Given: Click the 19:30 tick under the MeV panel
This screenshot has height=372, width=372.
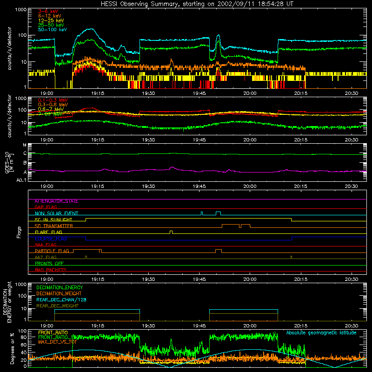Looking at the screenshot, I should (148, 140).
